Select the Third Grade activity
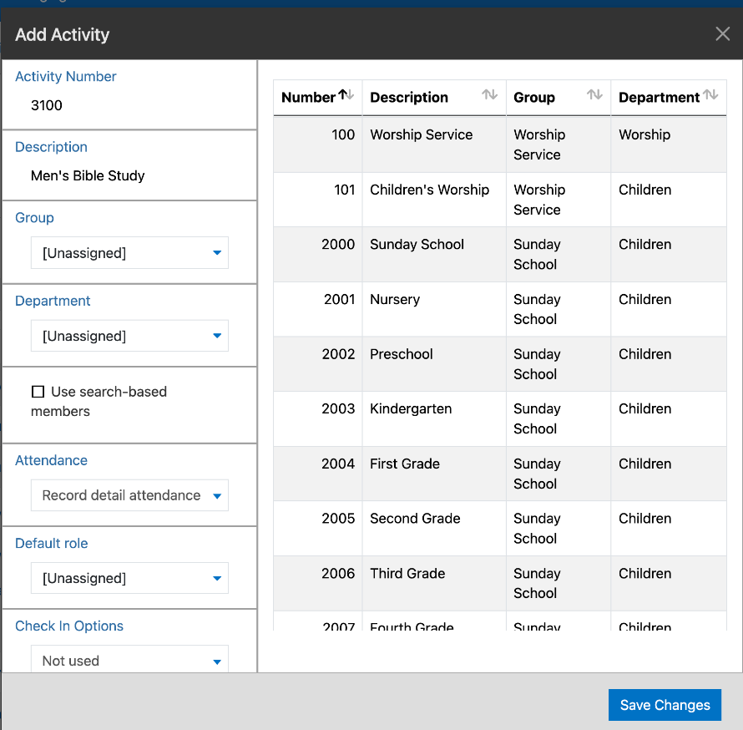 pos(500,584)
